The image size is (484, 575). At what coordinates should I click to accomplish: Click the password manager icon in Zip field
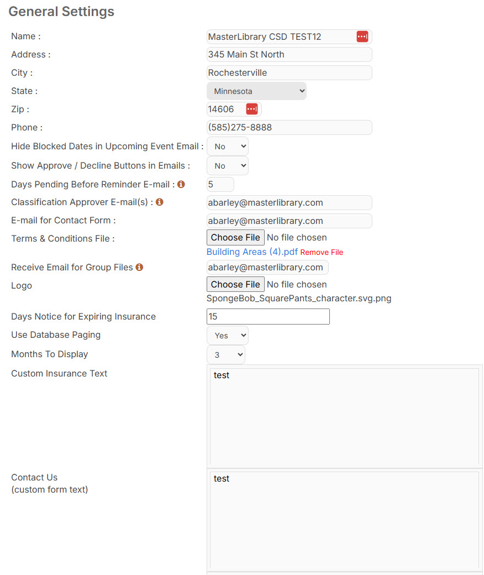point(252,109)
